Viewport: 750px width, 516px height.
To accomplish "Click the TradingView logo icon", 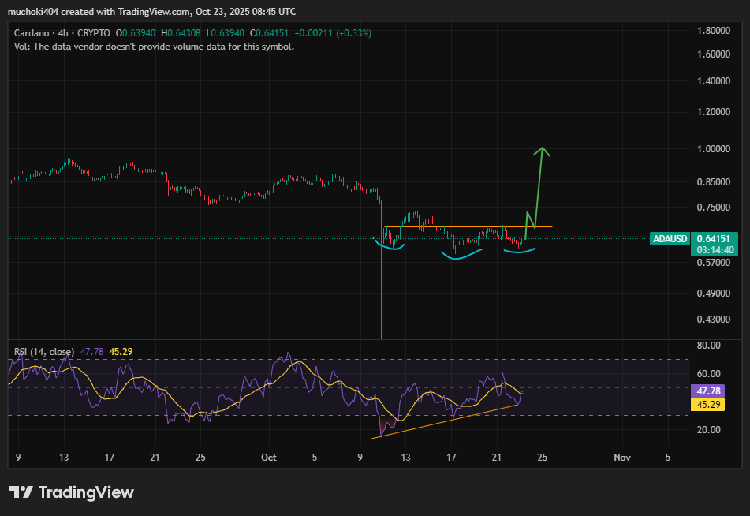I will pyautogui.click(x=21, y=492).
